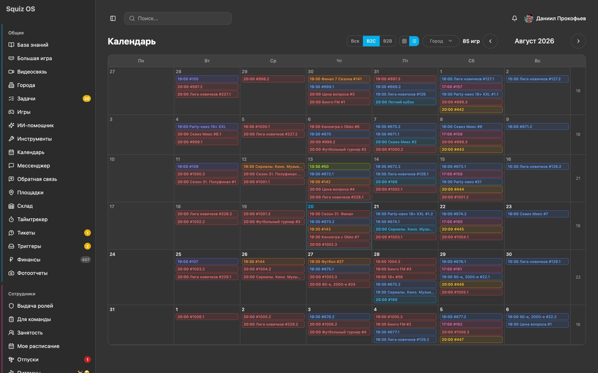Click the Задачи checklist icon
598x373 pixels.
(11, 98)
